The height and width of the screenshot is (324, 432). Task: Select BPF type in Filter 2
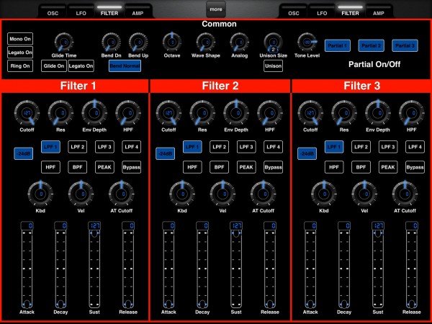point(220,167)
